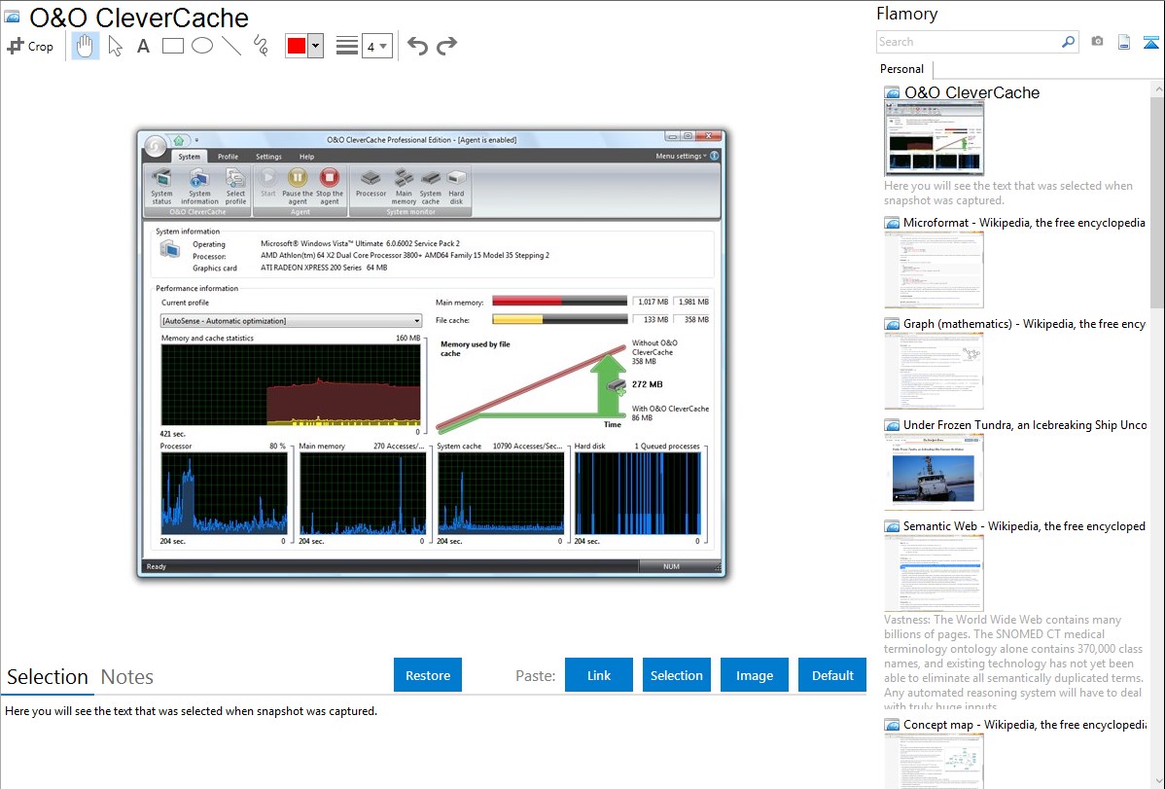Click the System cache monitor icon

click(x=430, y=186)
